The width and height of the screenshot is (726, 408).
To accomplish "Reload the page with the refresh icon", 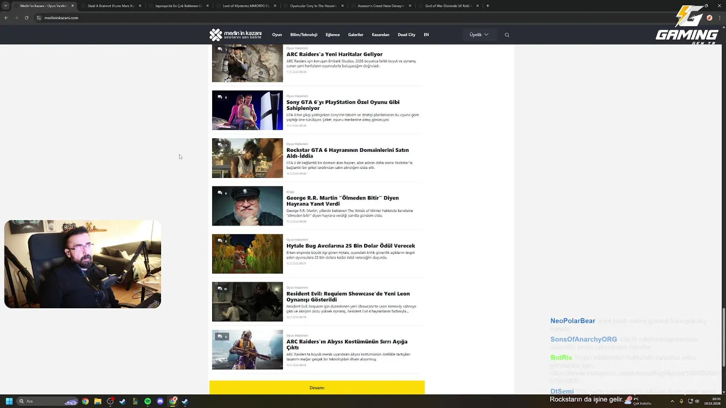I will click(26, 18).
